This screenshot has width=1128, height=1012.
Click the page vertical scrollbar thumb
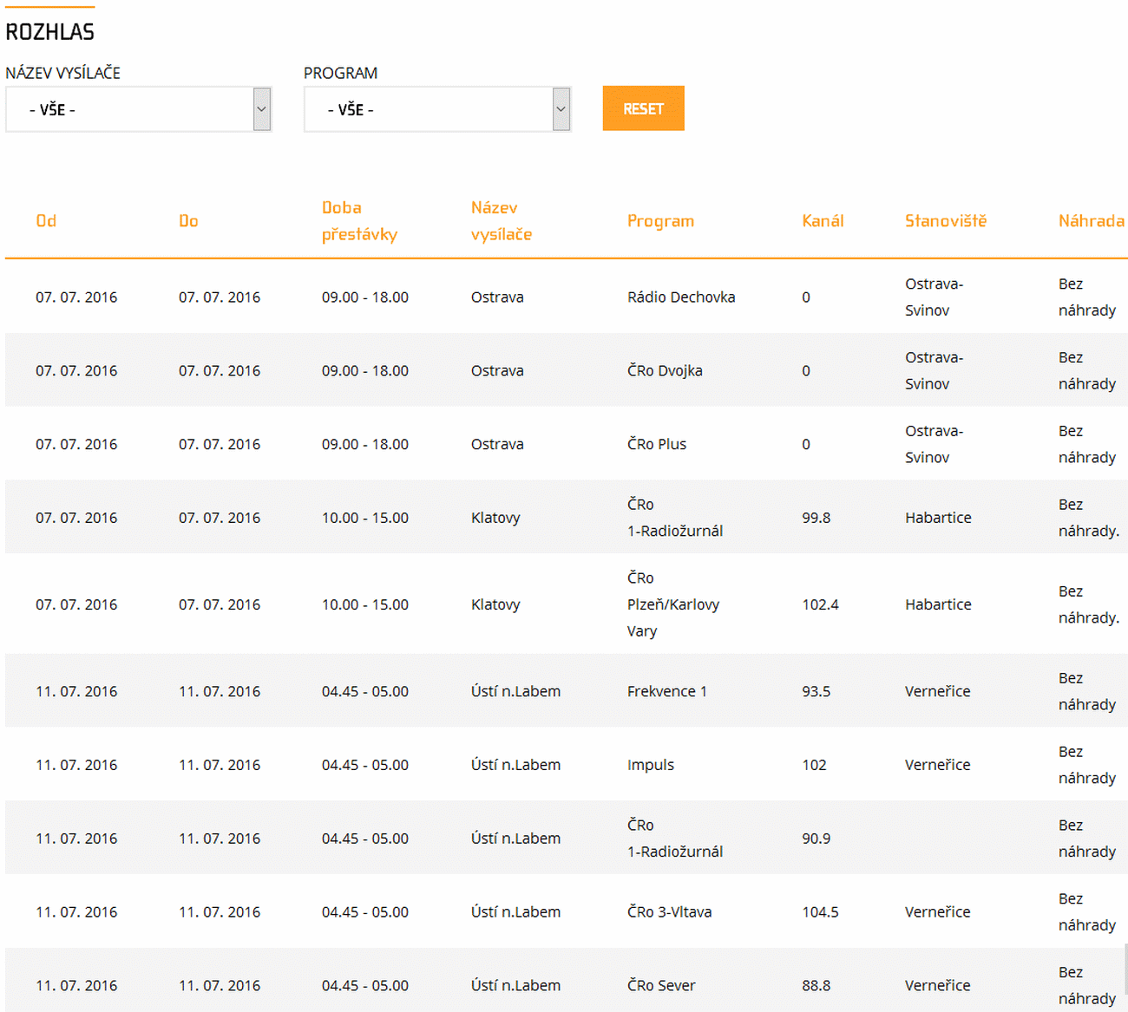coord(1126,970)
